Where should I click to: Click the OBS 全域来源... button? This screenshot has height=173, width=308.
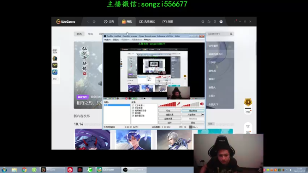pos(169,119)
